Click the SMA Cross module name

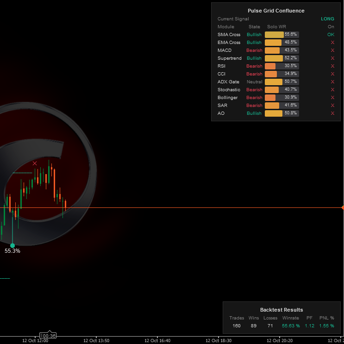[x=229, y=34]
